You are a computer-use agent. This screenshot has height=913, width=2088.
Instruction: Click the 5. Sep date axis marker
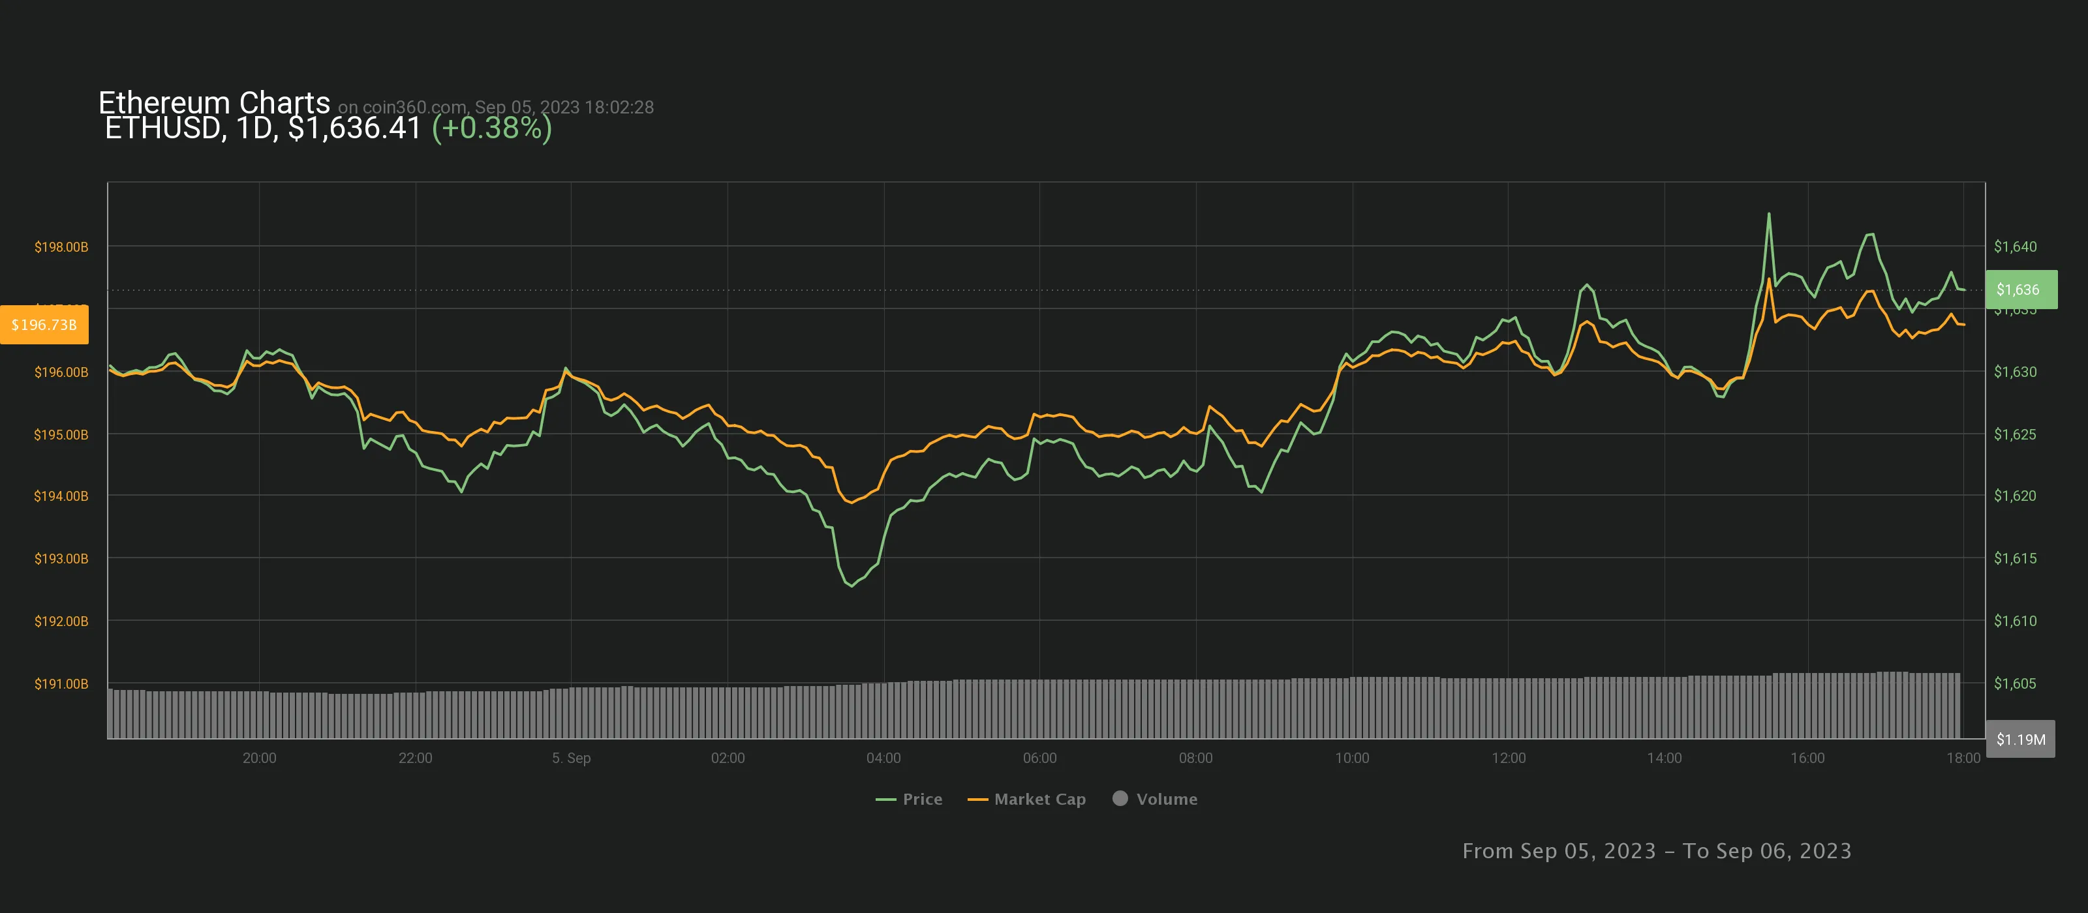571,757
